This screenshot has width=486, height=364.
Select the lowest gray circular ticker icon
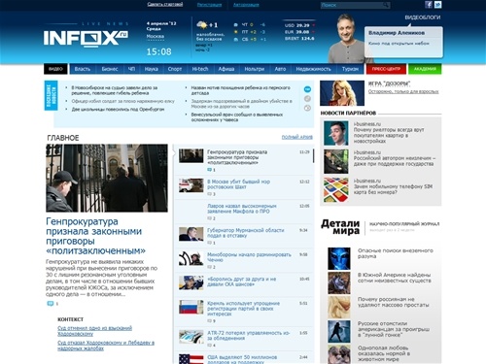tap(307, 108)
